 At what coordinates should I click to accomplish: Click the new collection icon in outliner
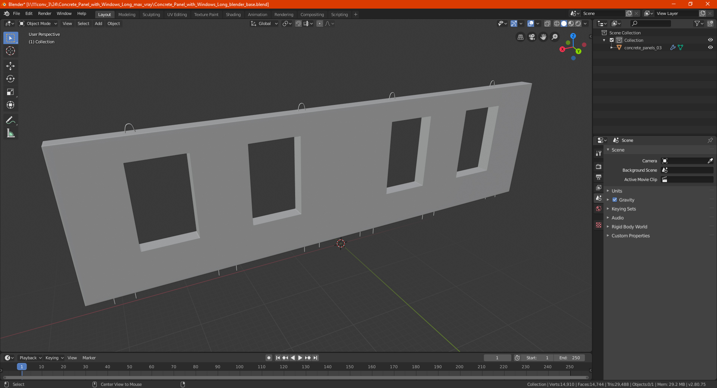[710, 24]
